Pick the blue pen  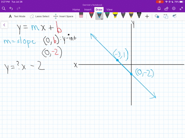(99, 15)
